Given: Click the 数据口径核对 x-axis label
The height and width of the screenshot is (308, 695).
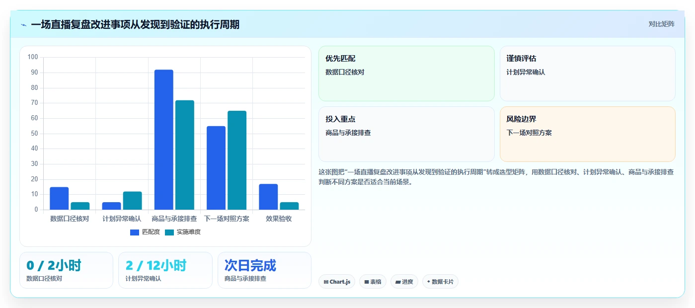Looking at the screenshot, I should (70, 219).
